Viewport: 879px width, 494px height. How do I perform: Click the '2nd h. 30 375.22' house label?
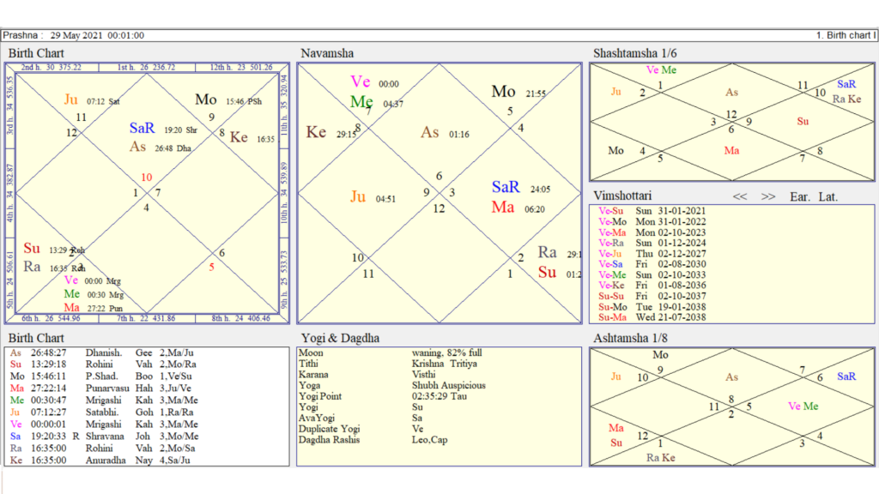click(x=51, y=67)
